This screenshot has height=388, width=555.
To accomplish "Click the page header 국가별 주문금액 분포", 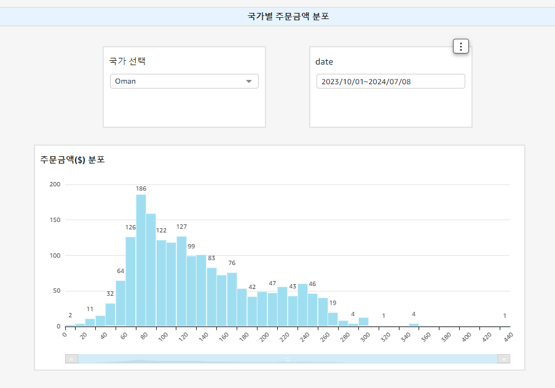I will [x=288, y=16].
